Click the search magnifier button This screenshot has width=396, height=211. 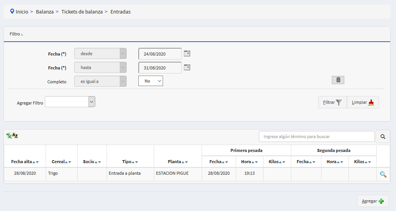(x=383, y=137)
